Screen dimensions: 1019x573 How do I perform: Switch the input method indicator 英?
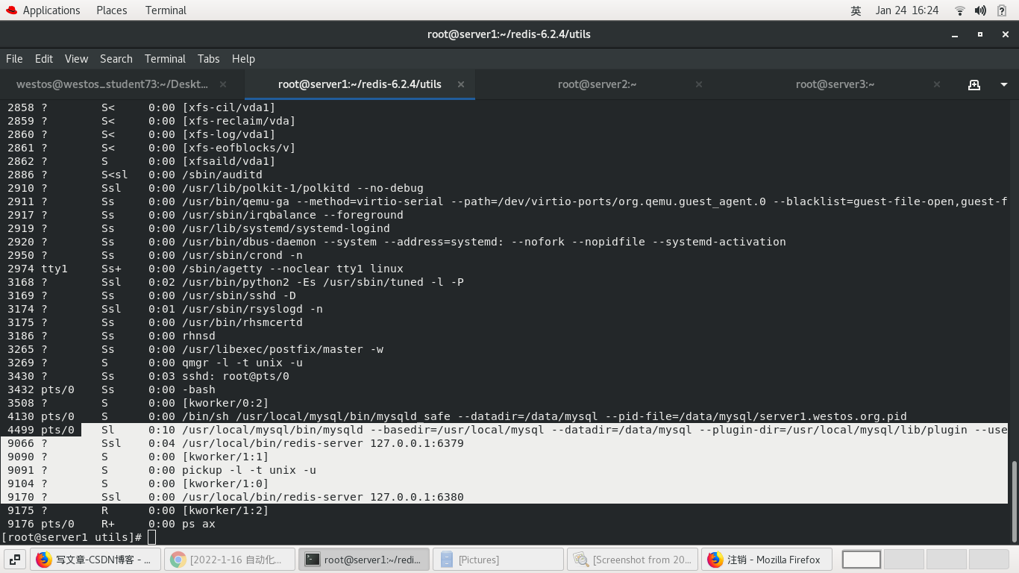tap(856, 10)
